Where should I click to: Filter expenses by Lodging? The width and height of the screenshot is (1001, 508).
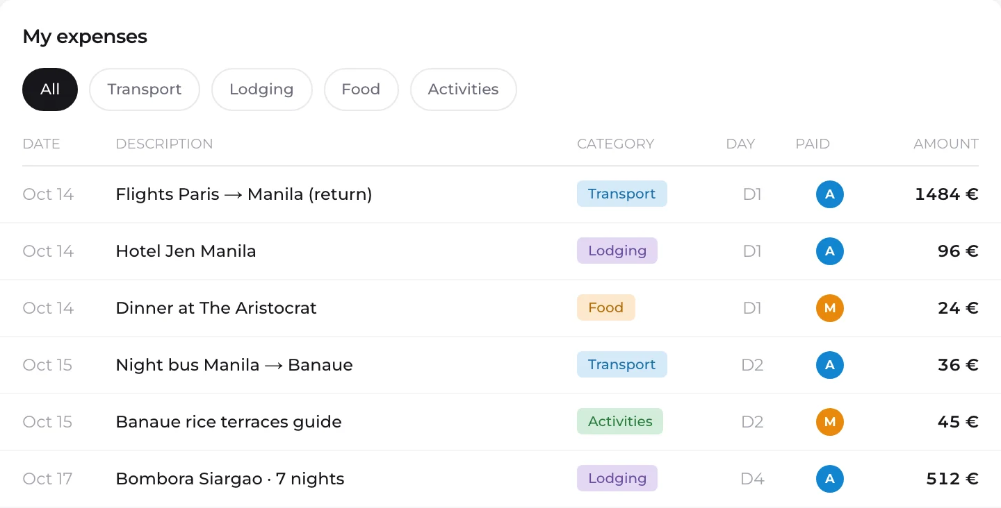261,90
